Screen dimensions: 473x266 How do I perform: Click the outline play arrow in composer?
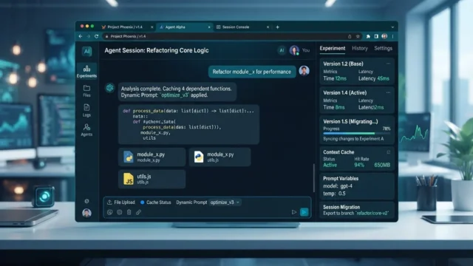pos(294,212)
